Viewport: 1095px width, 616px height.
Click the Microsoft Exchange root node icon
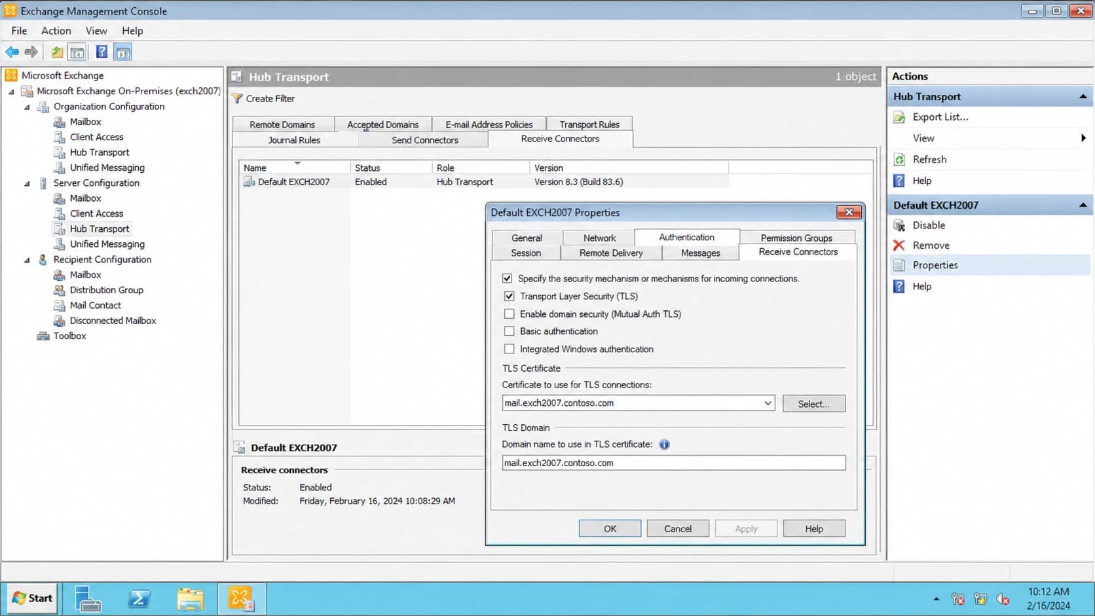[x=11, y=75]
